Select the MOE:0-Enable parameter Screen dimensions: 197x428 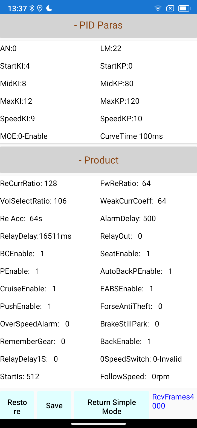click(24, 136)
